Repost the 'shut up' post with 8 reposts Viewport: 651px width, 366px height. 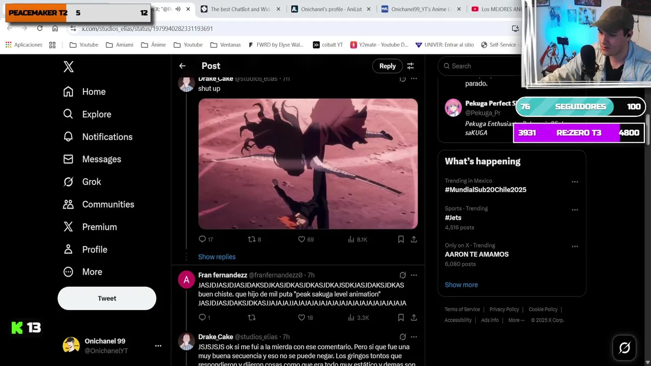click(254, 239)
